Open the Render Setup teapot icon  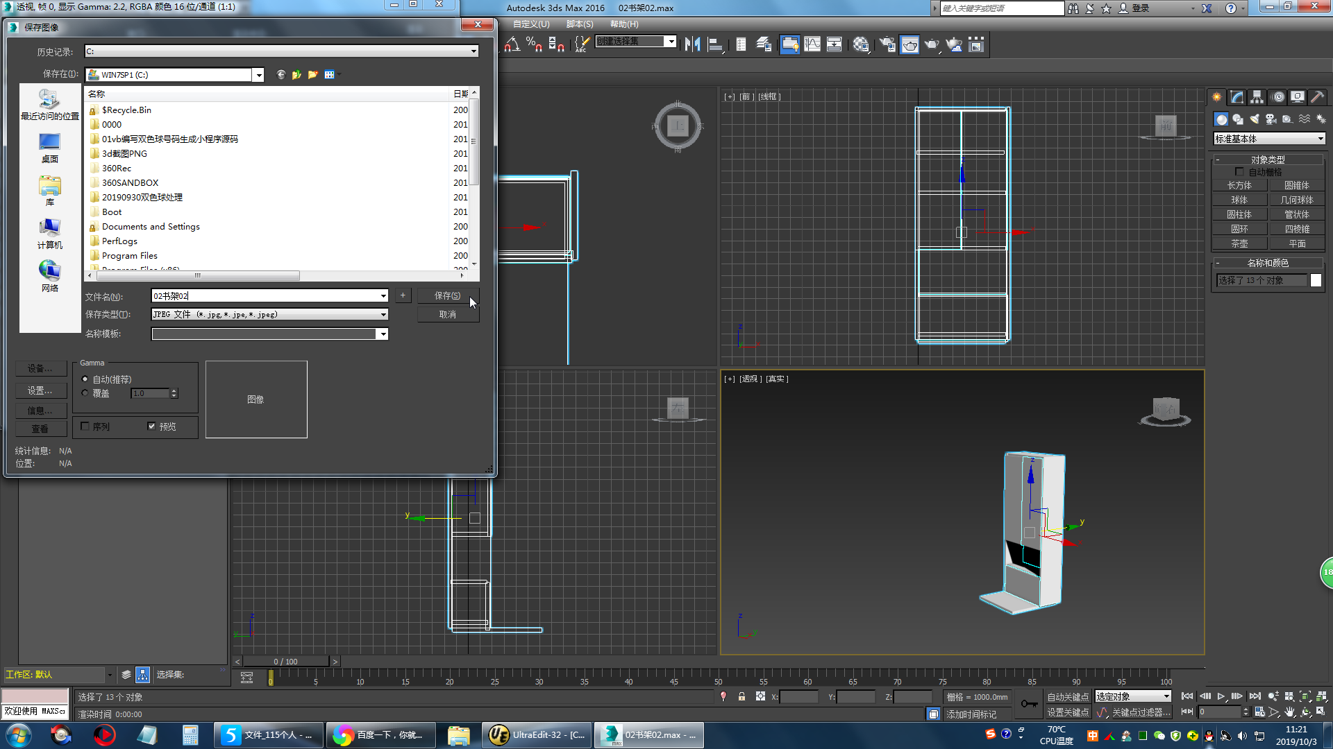[x=887, y=44]
